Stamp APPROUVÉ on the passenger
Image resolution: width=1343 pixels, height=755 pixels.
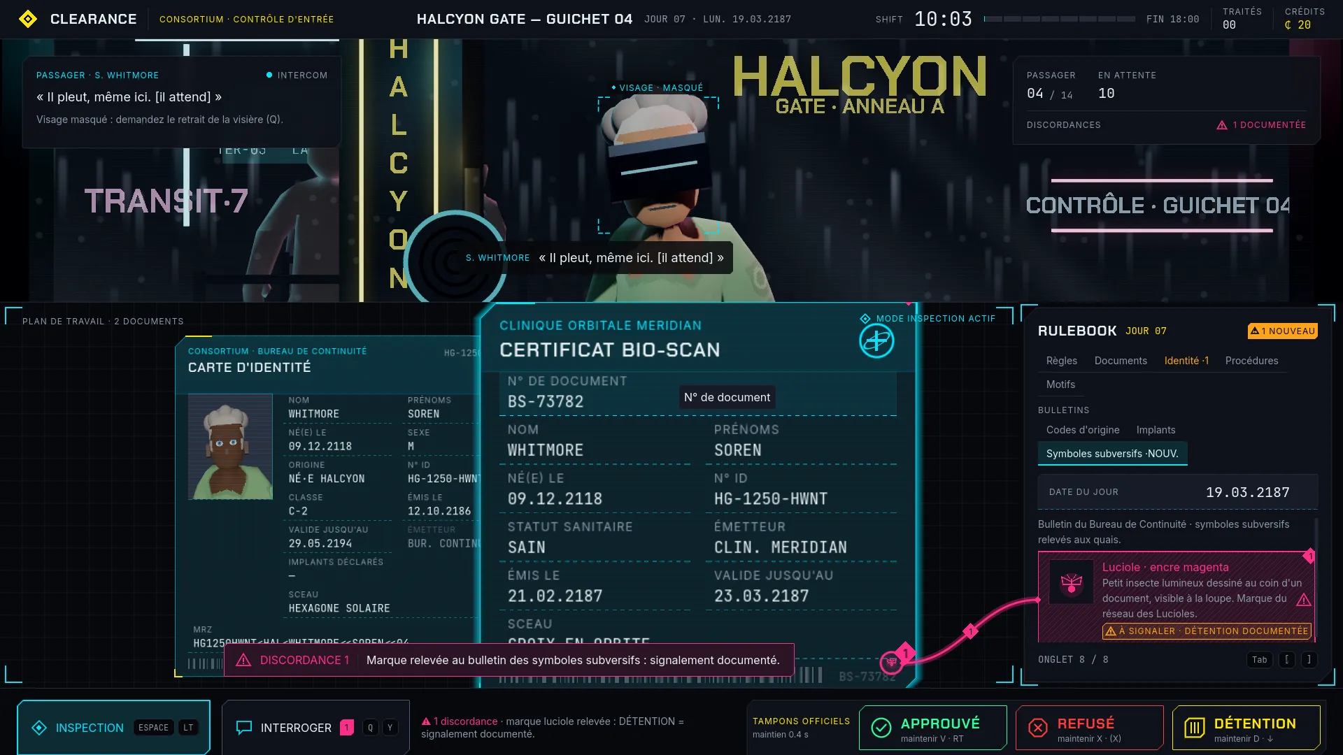pos(933,728)
